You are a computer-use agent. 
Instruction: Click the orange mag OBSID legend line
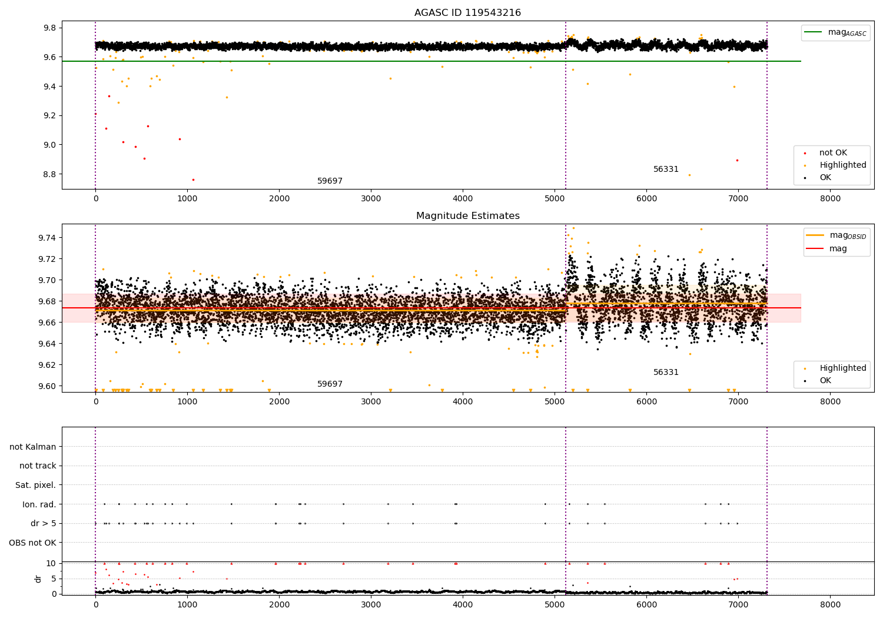click(815, 235)
